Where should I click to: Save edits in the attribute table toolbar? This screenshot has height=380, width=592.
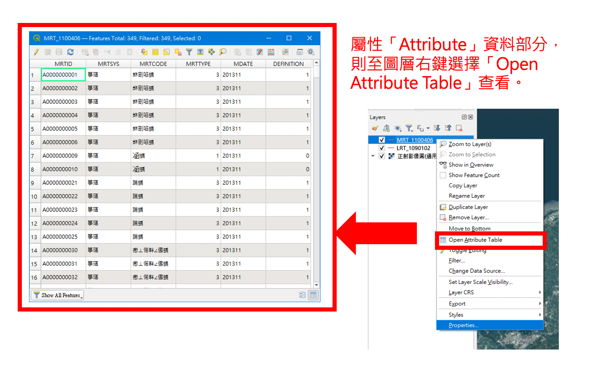coord(59,52)
